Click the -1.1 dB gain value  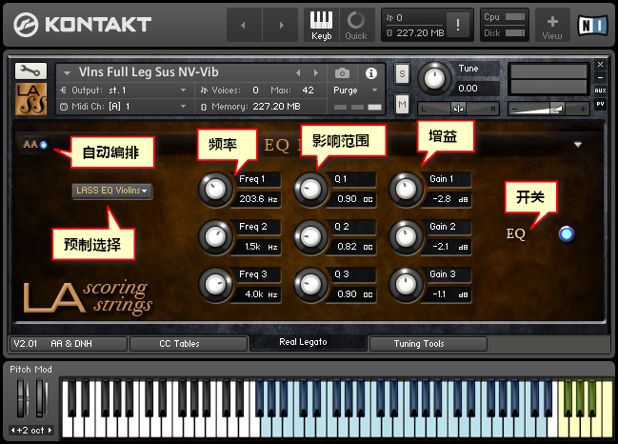[449, 294]
